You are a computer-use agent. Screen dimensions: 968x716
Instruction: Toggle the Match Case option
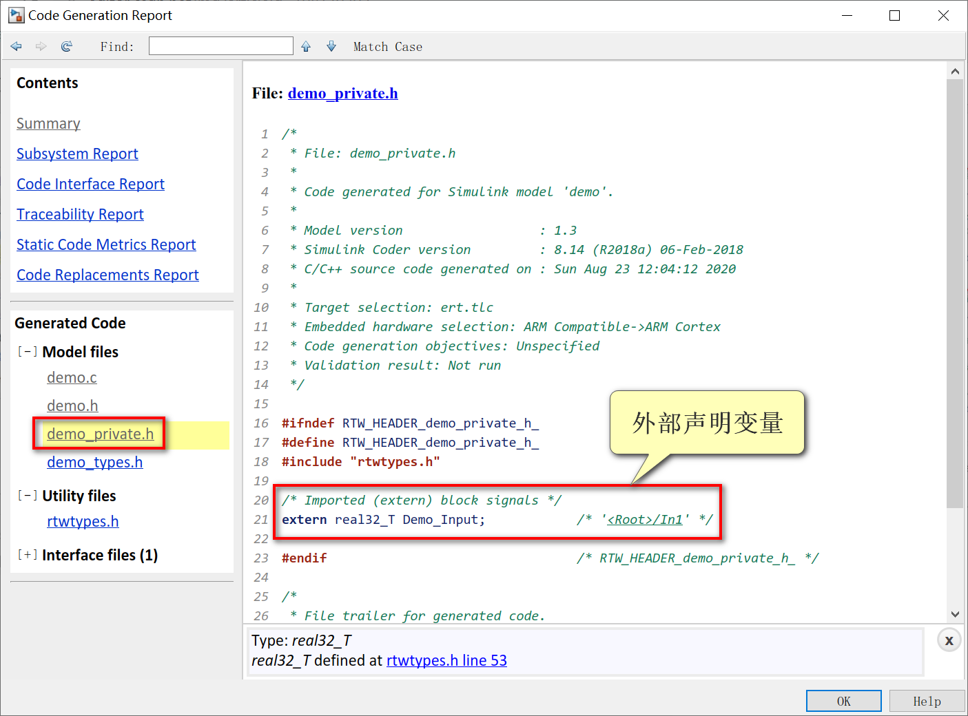click(x=388, y=47)
